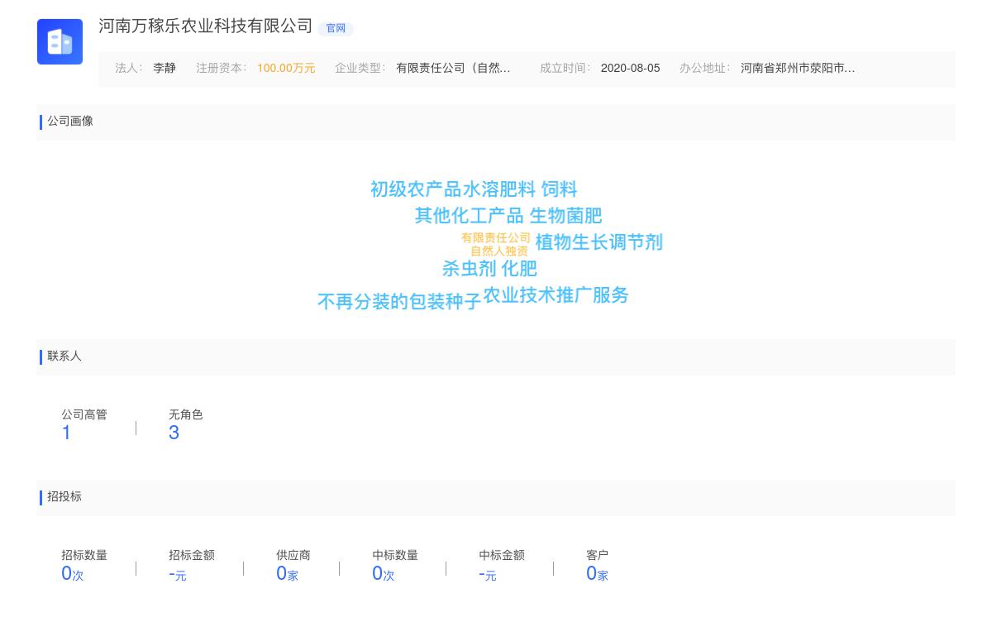Click word cloud tag 植物生长调节剂

point(599,242)
